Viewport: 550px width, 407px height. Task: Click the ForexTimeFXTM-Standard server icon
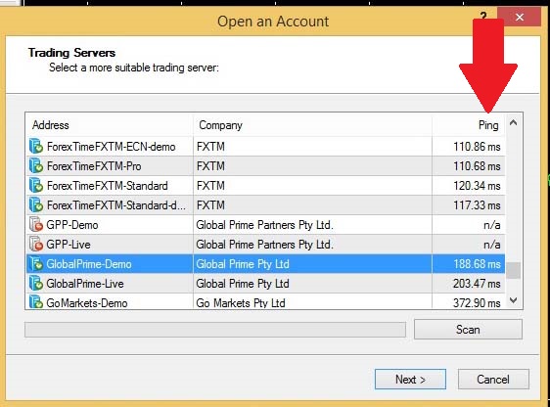point(36,186)
